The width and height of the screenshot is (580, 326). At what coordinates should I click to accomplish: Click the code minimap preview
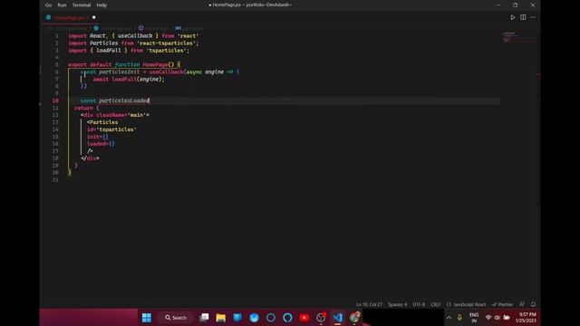pos(519,37)
